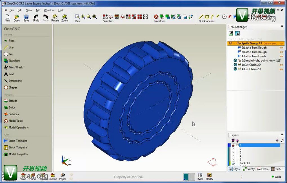Open Styles in the bottom toolbar
287x183 pixels.
coord(200,177)
